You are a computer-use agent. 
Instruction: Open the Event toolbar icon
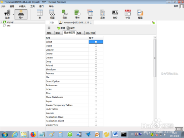[77, 14]
